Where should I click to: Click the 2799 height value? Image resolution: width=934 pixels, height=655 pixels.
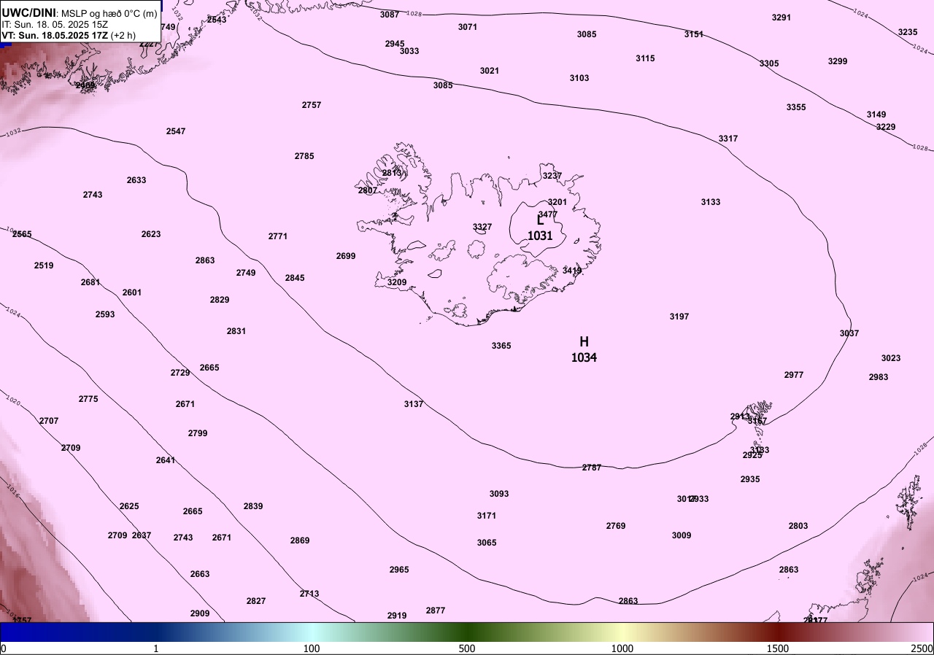(x=198, y=433)
